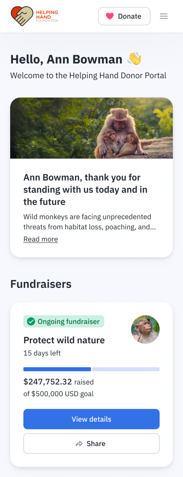Click the fundraiser progress bar
This screenshot has width=183, height=477.
point(91,369)
